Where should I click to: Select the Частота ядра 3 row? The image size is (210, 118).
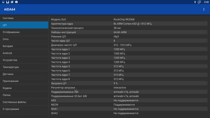tap(129, 58)
